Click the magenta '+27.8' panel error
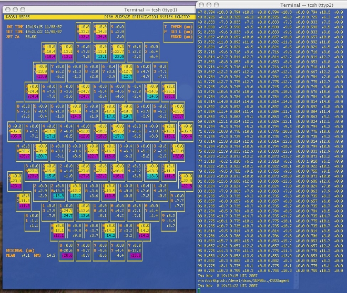This screenshot has height=293, width=347. coord(84,176)
